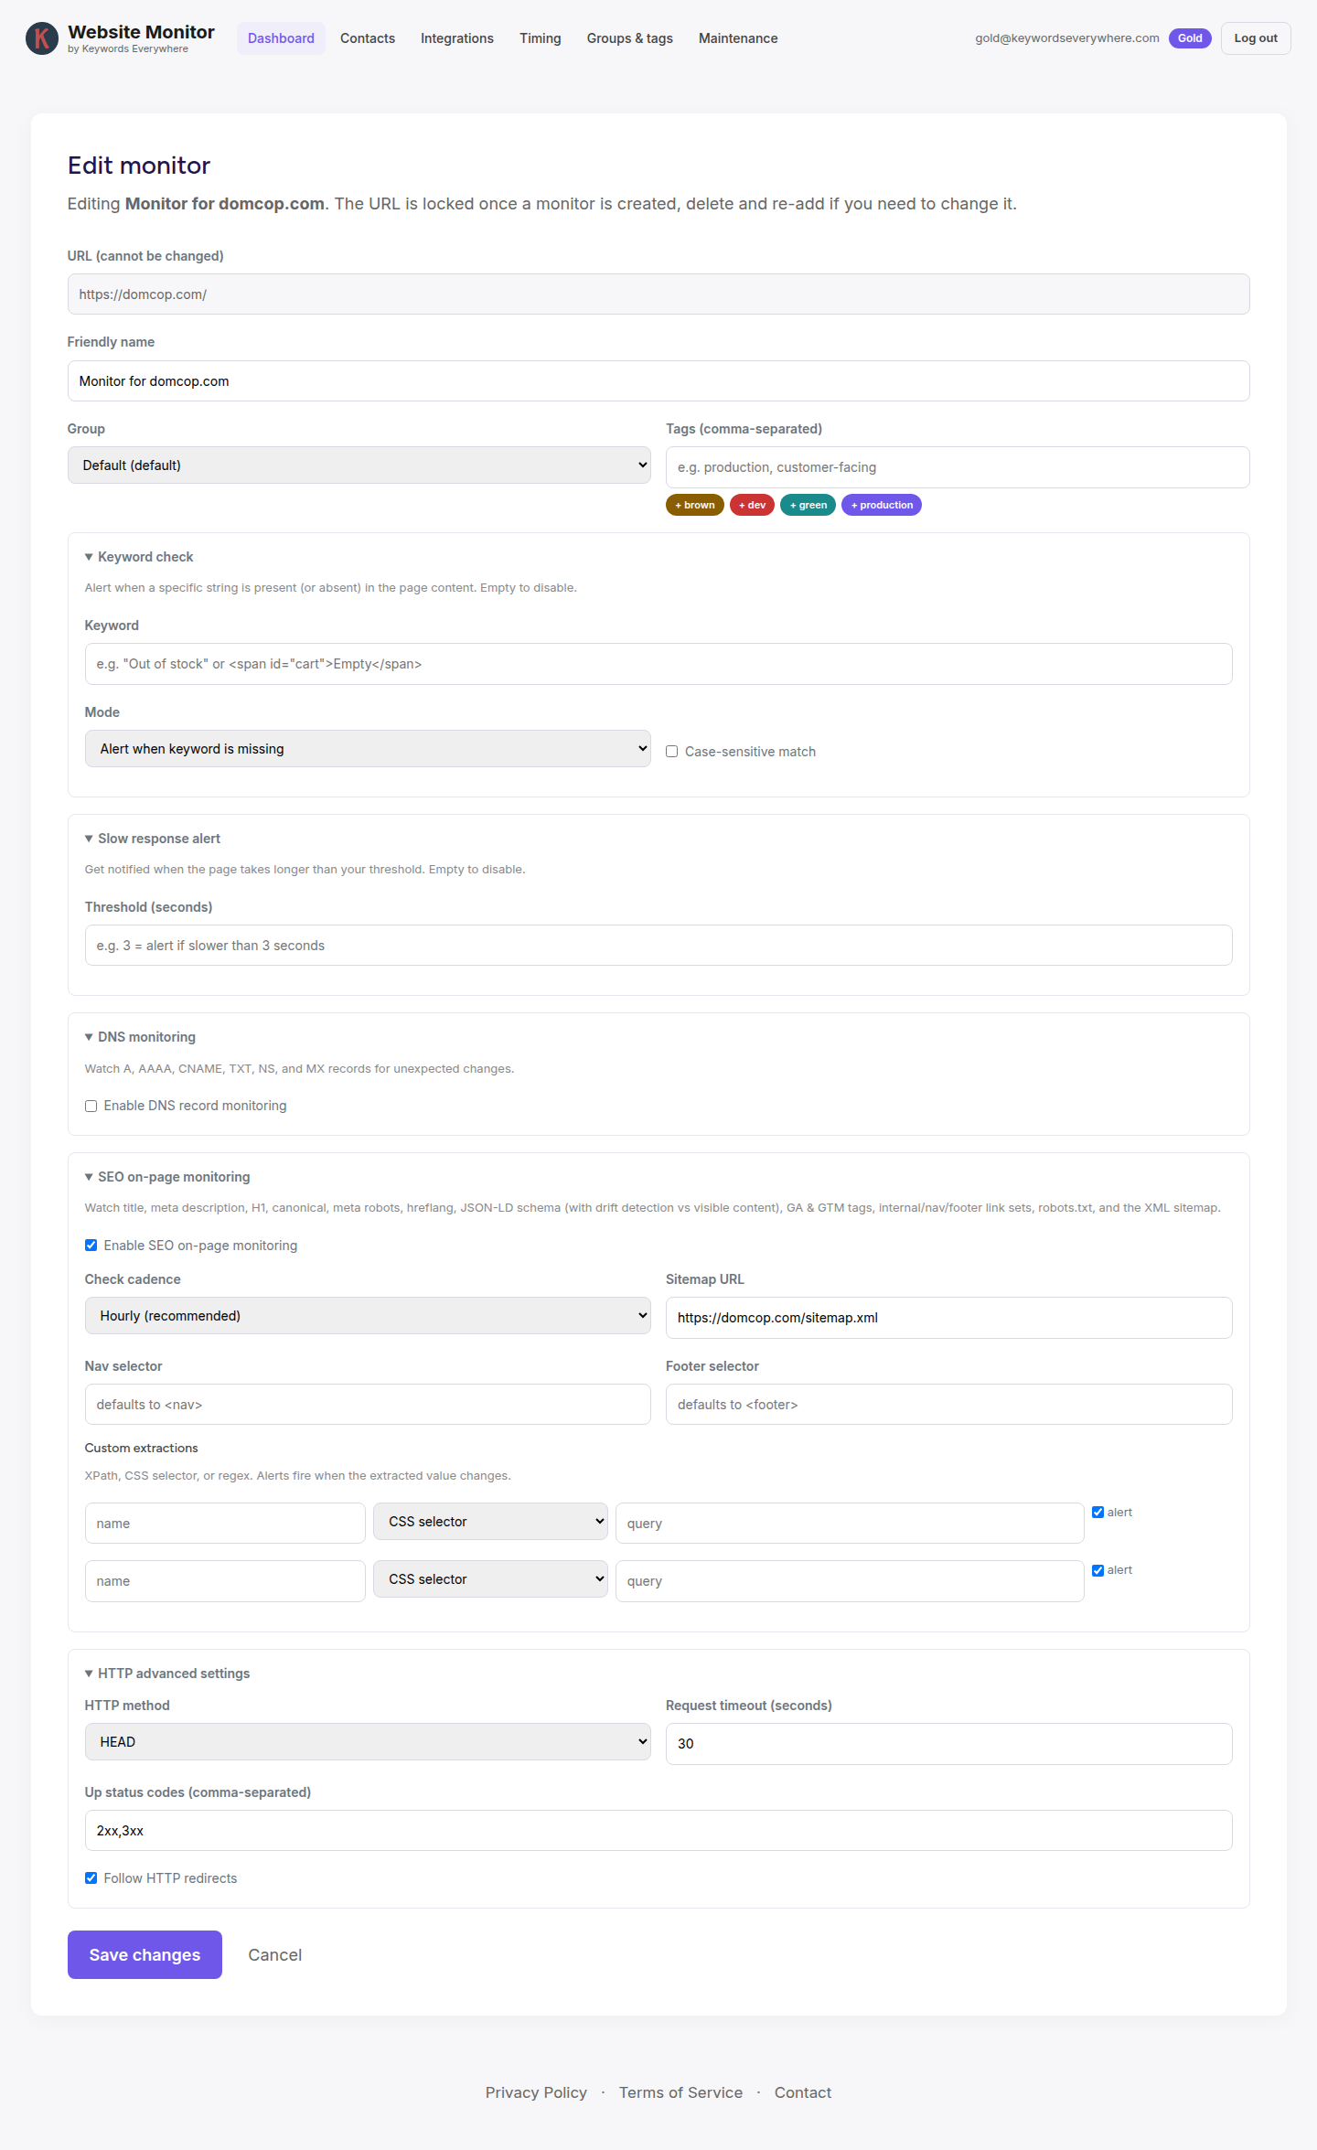Edit the Friendly name field
Image resolution: width=1317 pixels, height=2150 pixels.
658,381
